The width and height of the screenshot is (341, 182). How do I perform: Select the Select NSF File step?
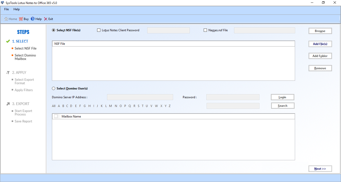point(25,48)
